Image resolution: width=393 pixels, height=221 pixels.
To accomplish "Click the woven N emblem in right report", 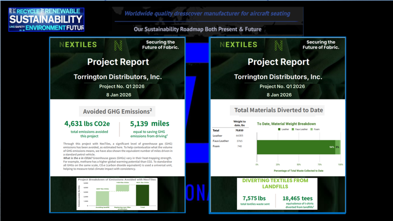I will click(278, 45).
